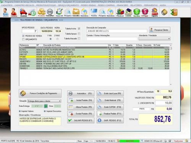Screen dimensions: 191x143
Task: Open the Cliente toolbar icon
Action: click(x=6, y=12)
